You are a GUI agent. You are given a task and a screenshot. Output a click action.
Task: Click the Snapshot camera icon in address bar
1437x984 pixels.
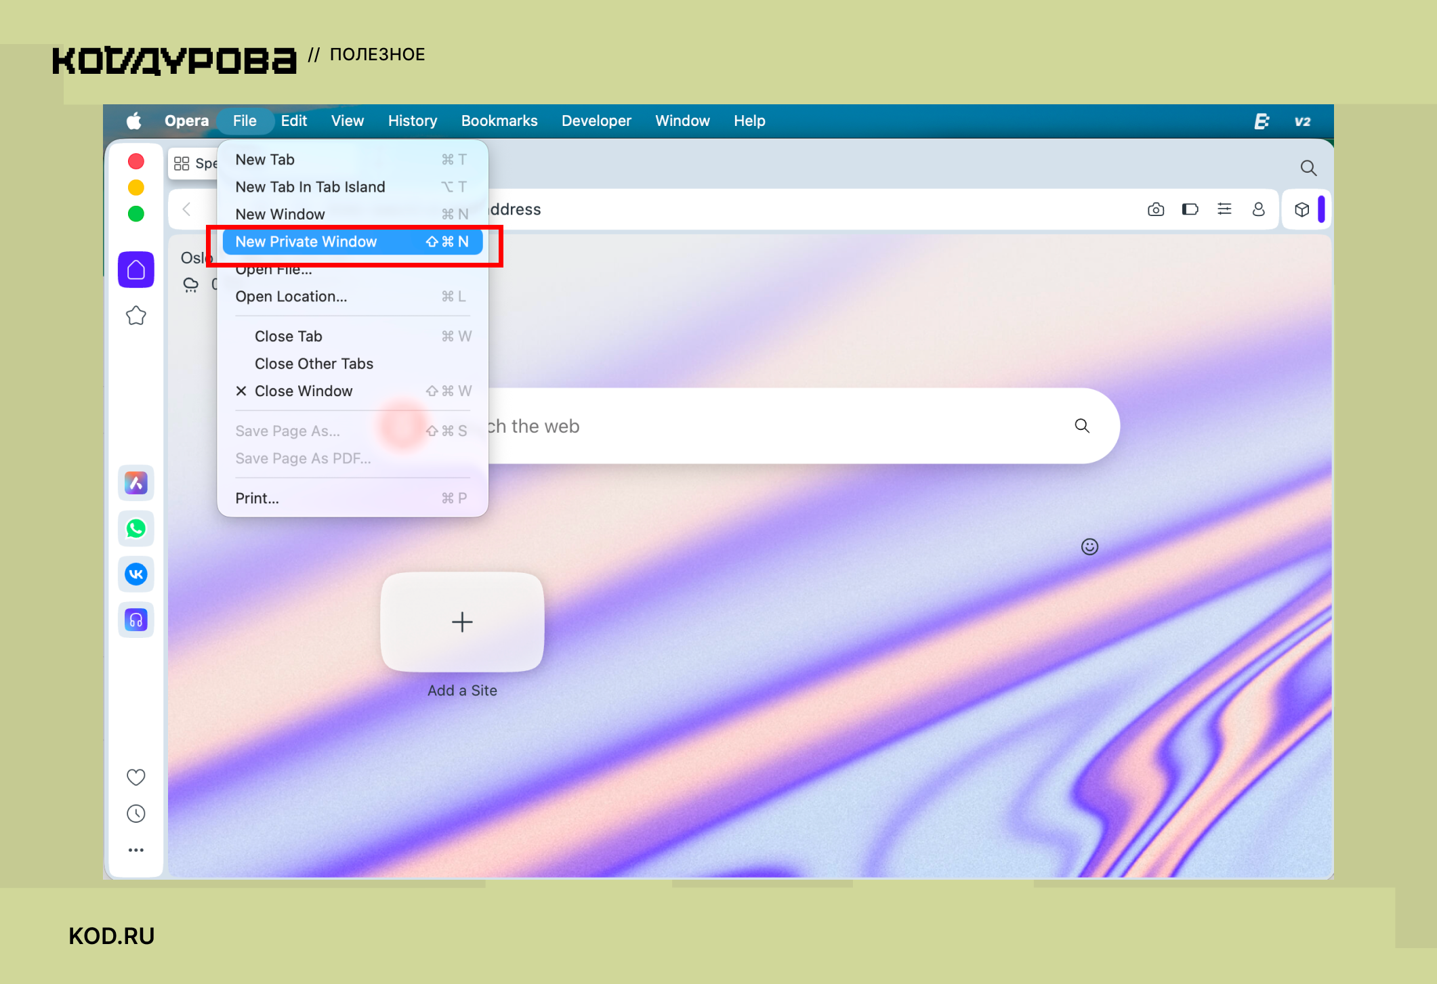pyautogui.click(x=1156, y=209)
